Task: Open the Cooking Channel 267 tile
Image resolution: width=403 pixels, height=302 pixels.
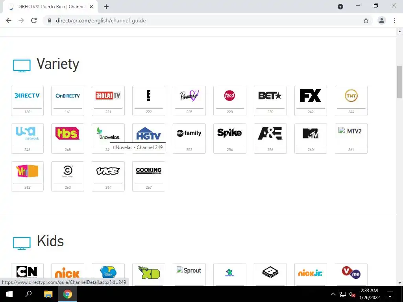Action: pos(148,177)
